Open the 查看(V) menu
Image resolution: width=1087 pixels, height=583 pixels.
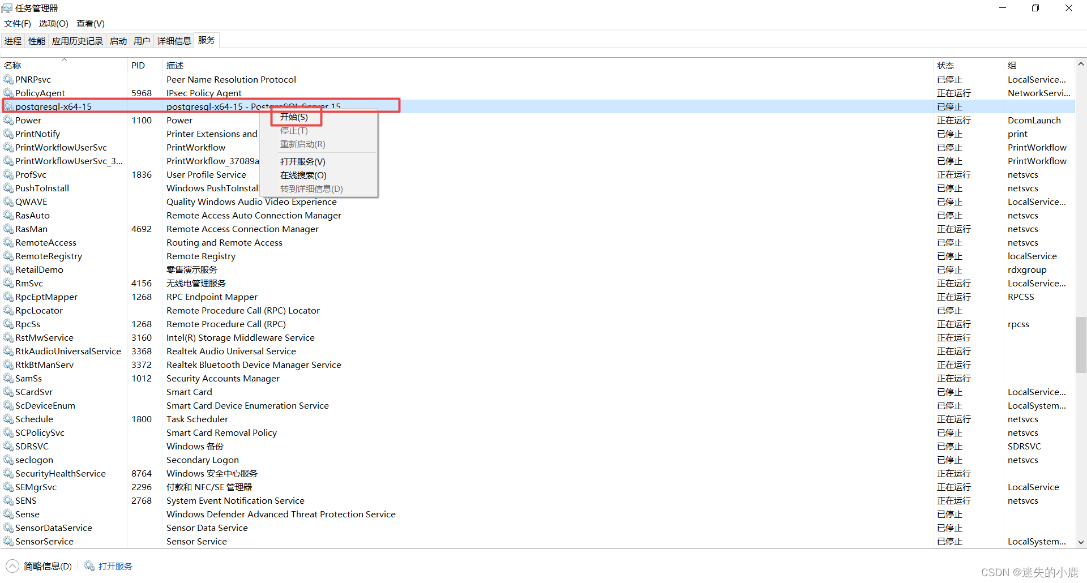pyautogui.click(x=91, y=23)
